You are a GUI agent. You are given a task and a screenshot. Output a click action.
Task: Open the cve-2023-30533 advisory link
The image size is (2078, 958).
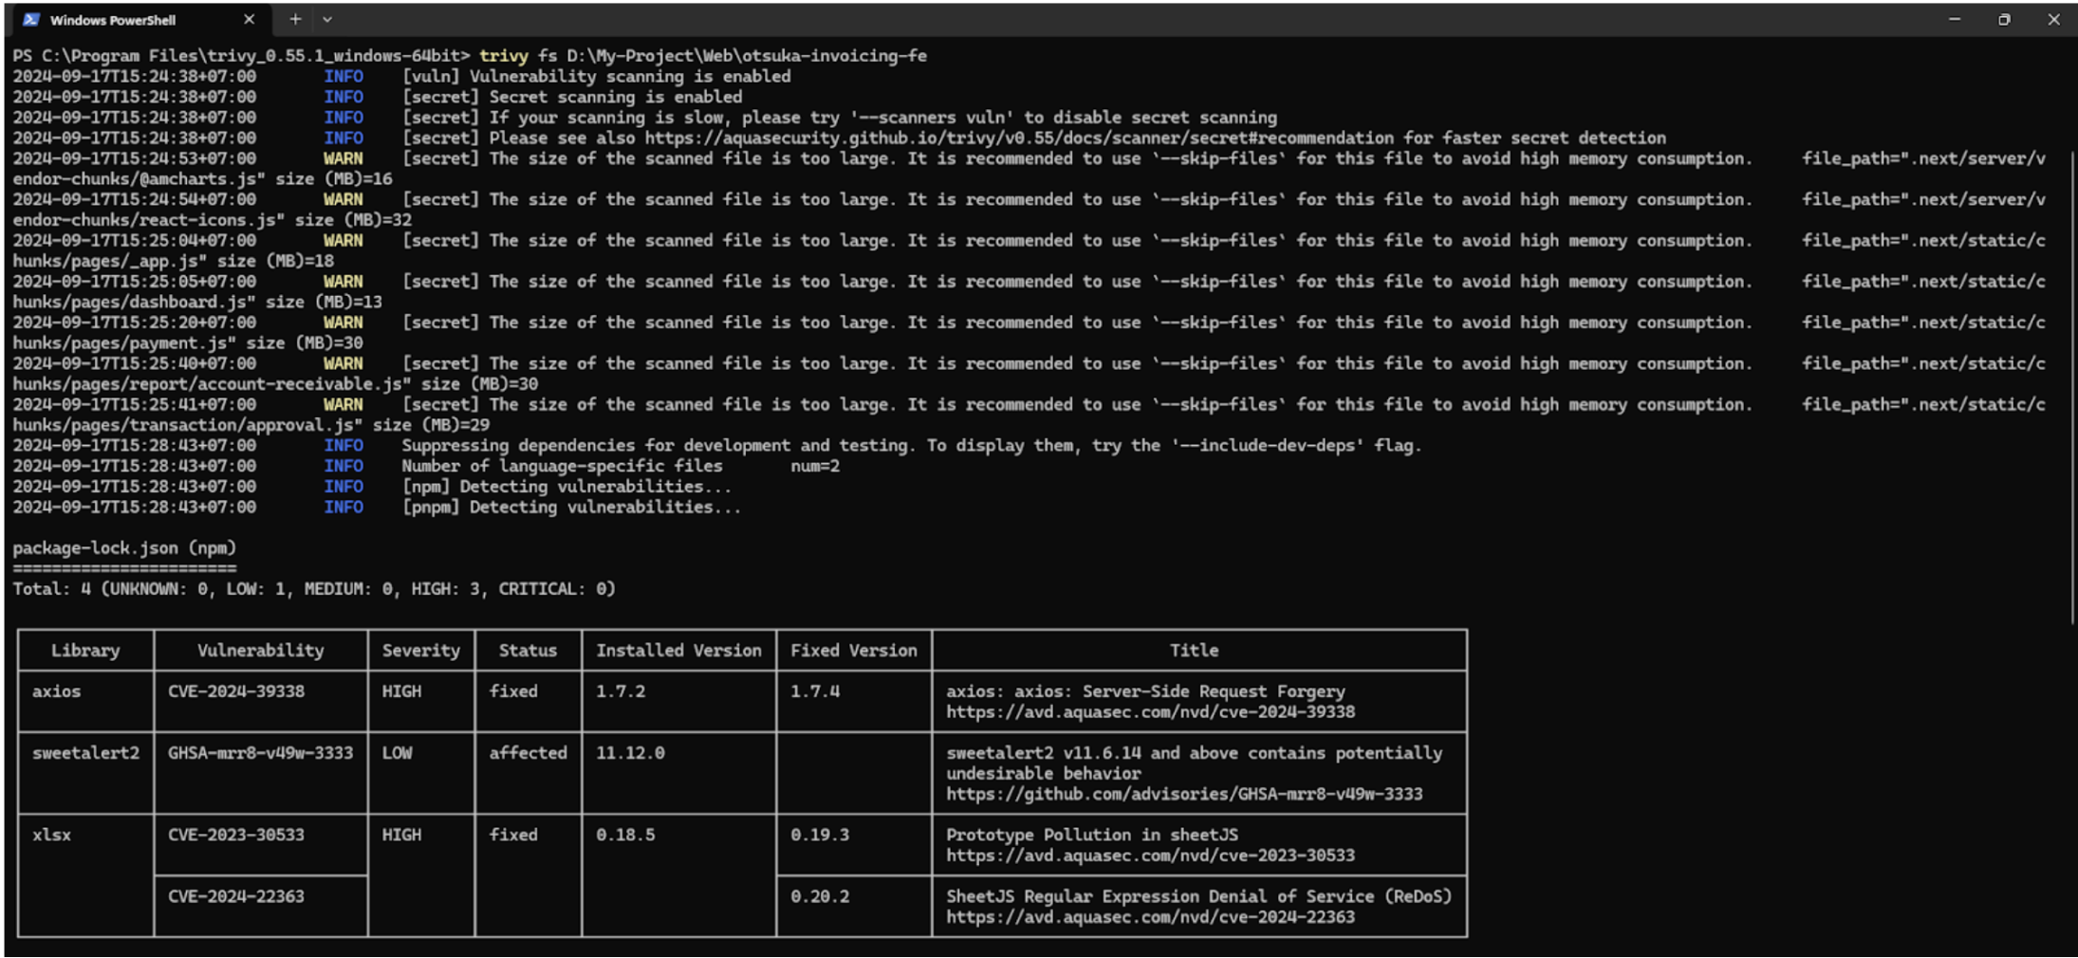(1150, 856)
